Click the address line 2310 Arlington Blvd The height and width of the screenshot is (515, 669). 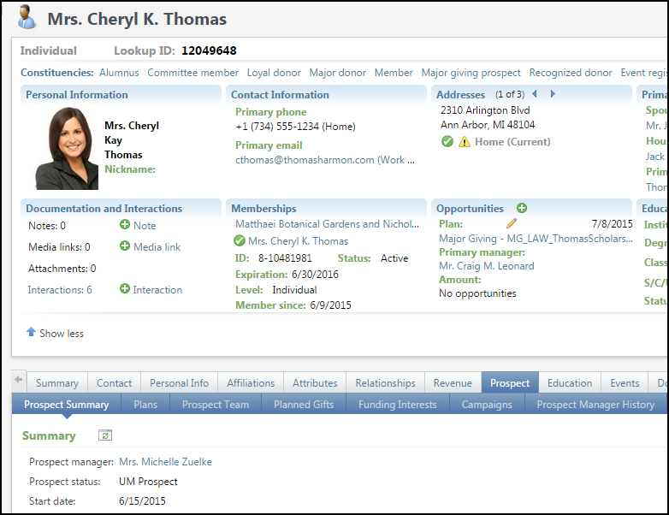pos(485,110)
